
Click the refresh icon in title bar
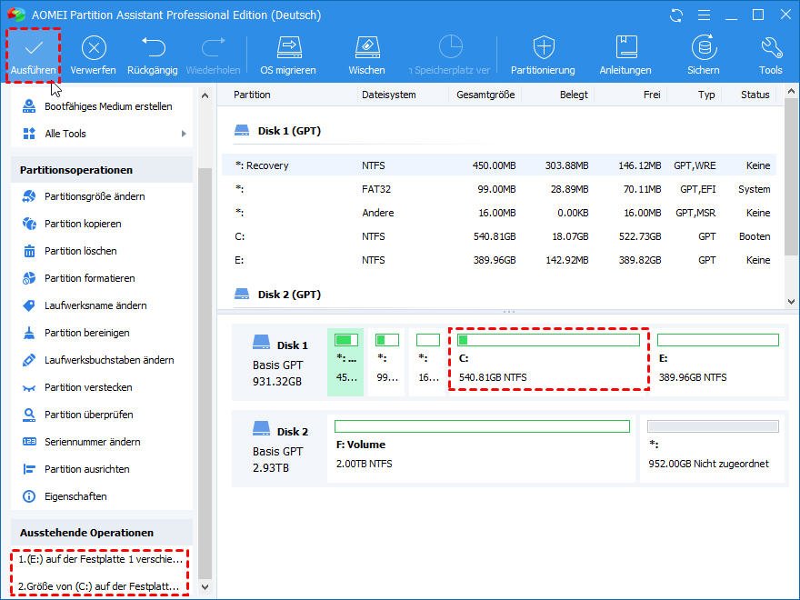(676, 15)
